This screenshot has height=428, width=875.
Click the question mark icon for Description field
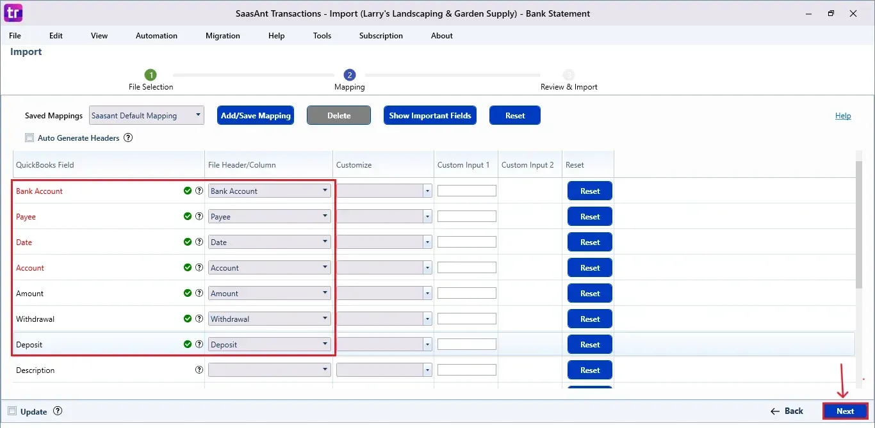(199, 370)
